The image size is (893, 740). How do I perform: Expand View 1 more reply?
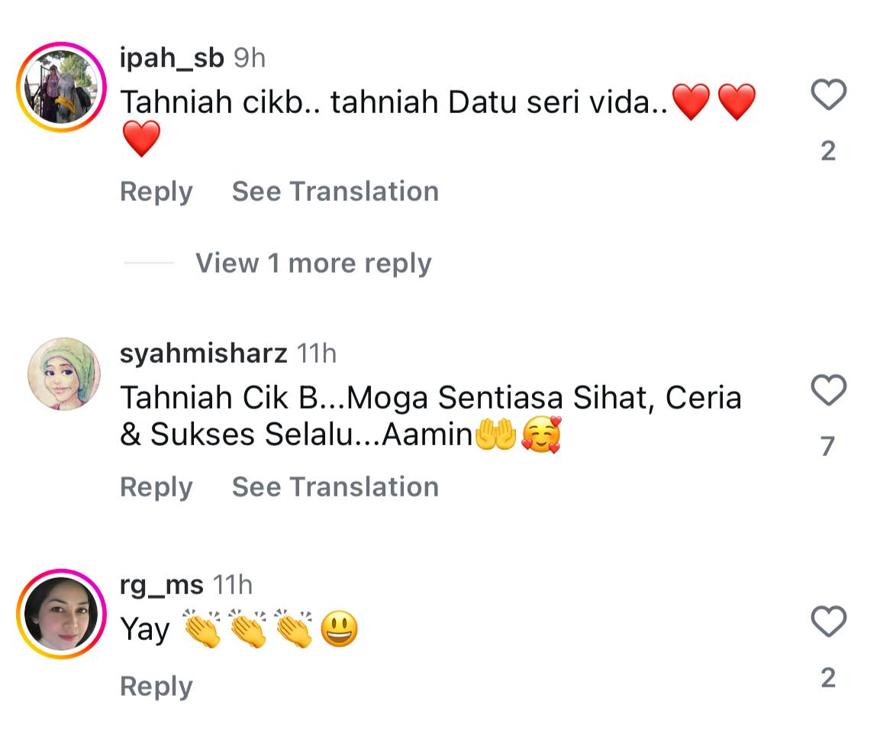[313, 263]
